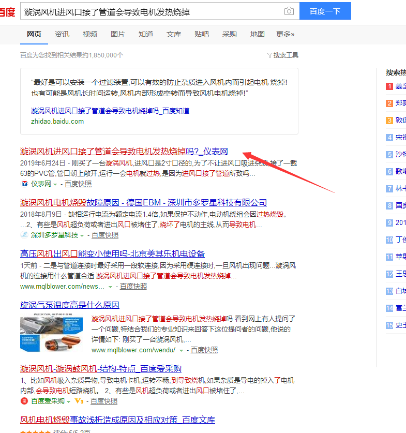Viewport: 406px width, 433px height.
Task: Click hot search rank 7 badge
Action: [x=389, y=189]
